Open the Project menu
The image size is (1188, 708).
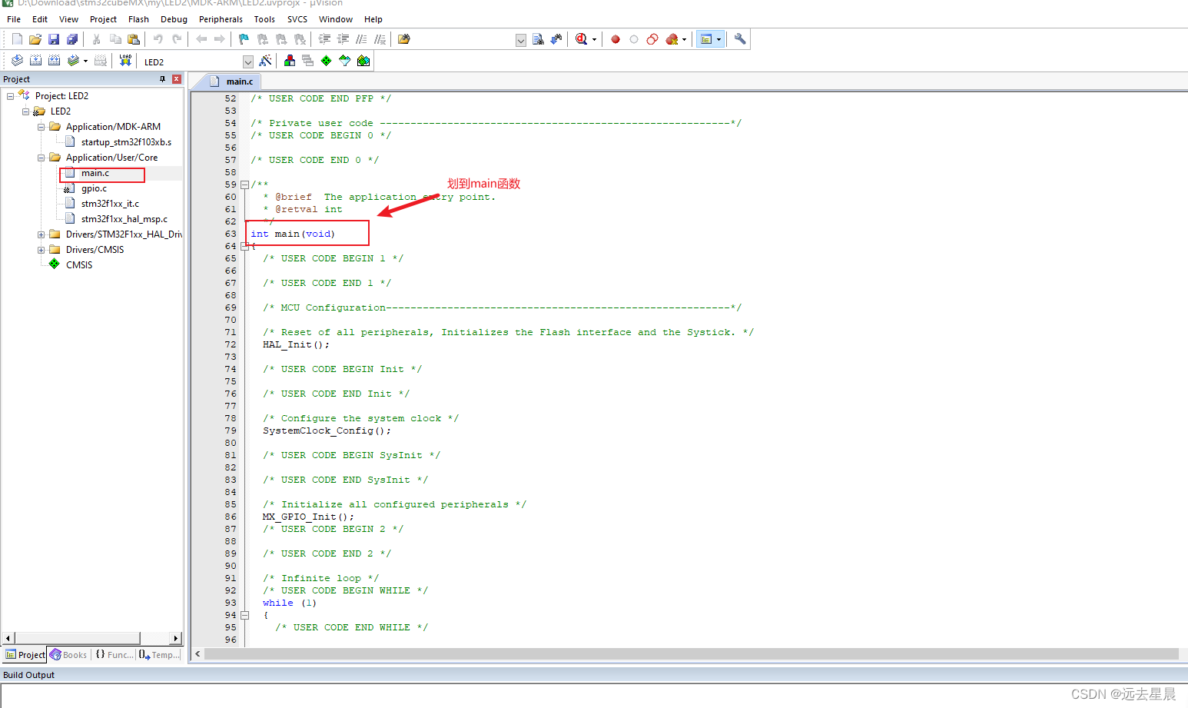pos(103,19)
